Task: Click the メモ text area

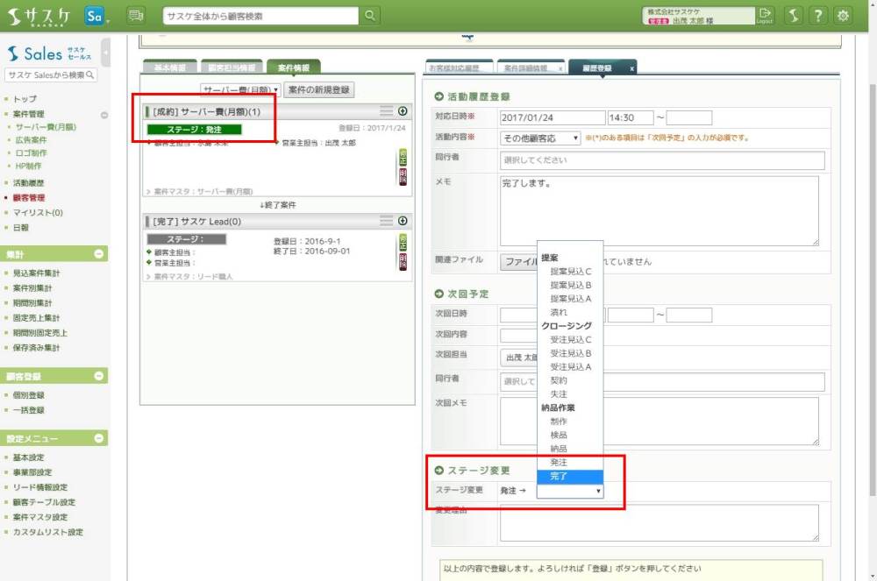Action: tap(659, 210)
